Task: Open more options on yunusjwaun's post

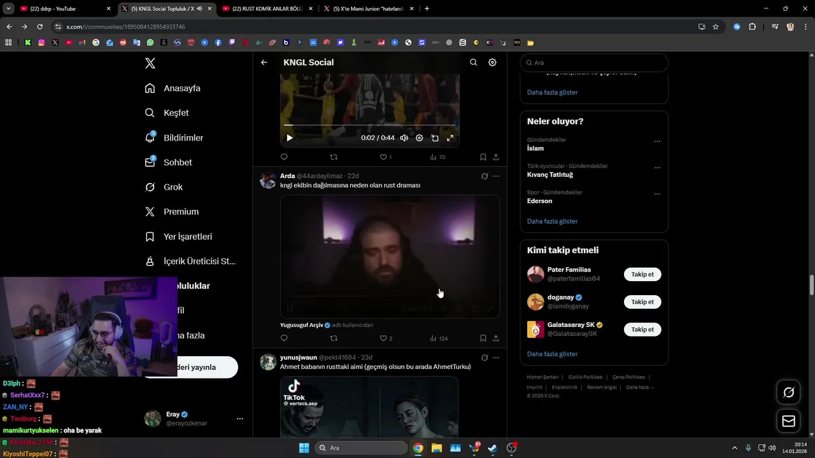Action: point(496,357)
